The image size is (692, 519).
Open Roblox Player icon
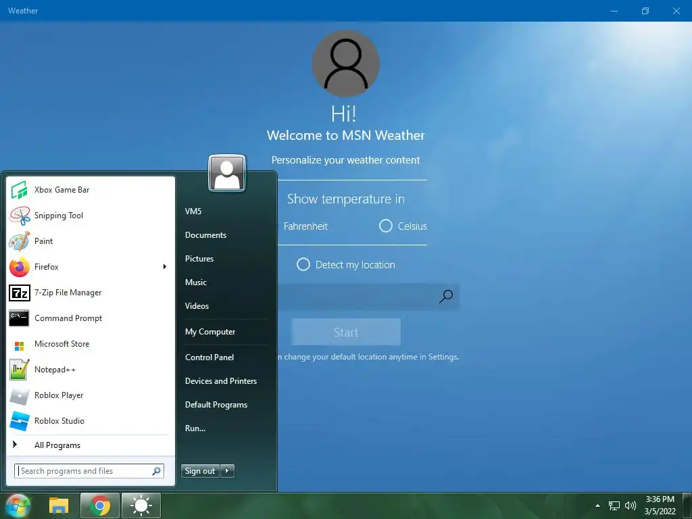(x=19, y=395)
